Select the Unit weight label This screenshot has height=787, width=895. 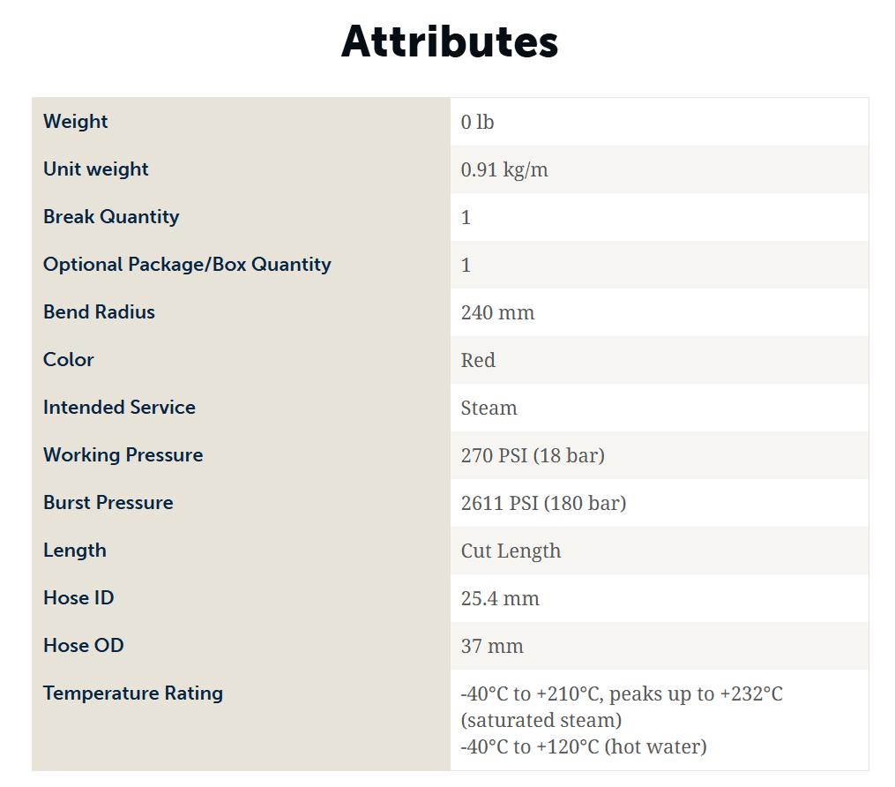pyautogui.click(x=96, y=169)
